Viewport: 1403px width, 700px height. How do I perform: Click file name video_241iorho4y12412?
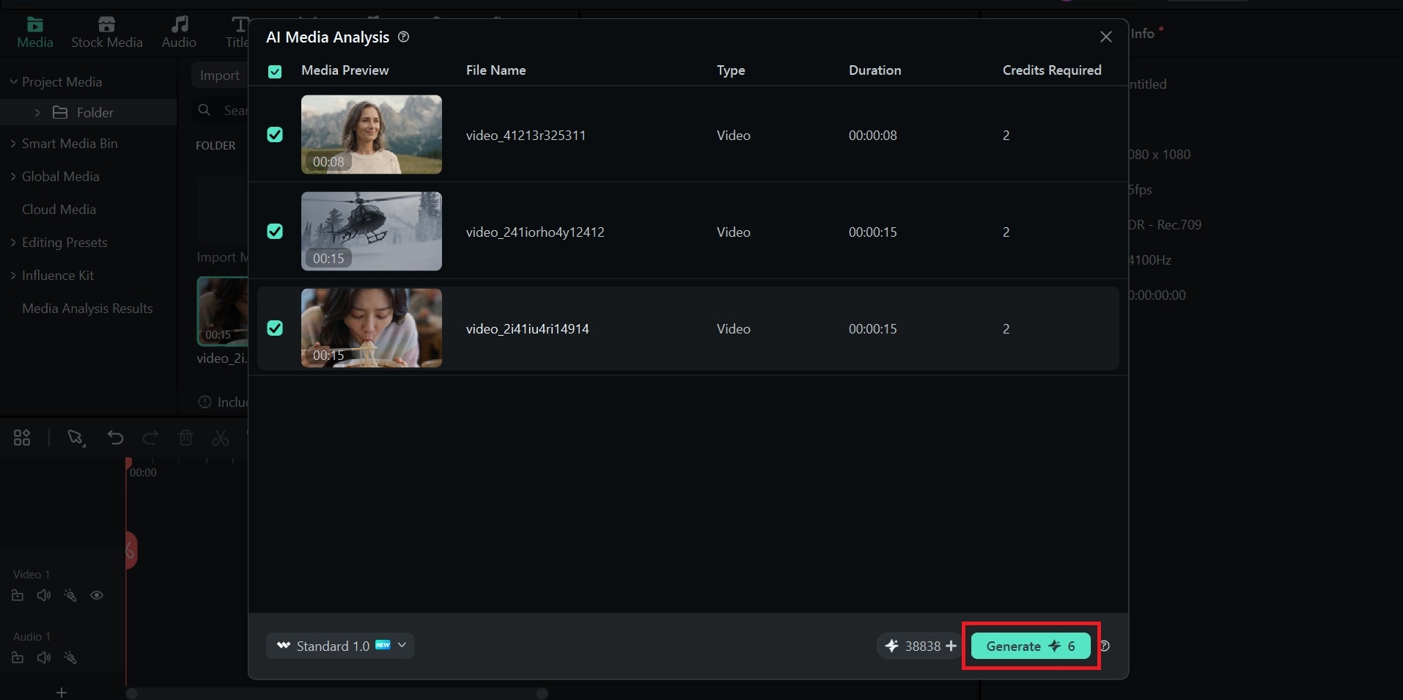pyautogui.click(x=535, y=232)
